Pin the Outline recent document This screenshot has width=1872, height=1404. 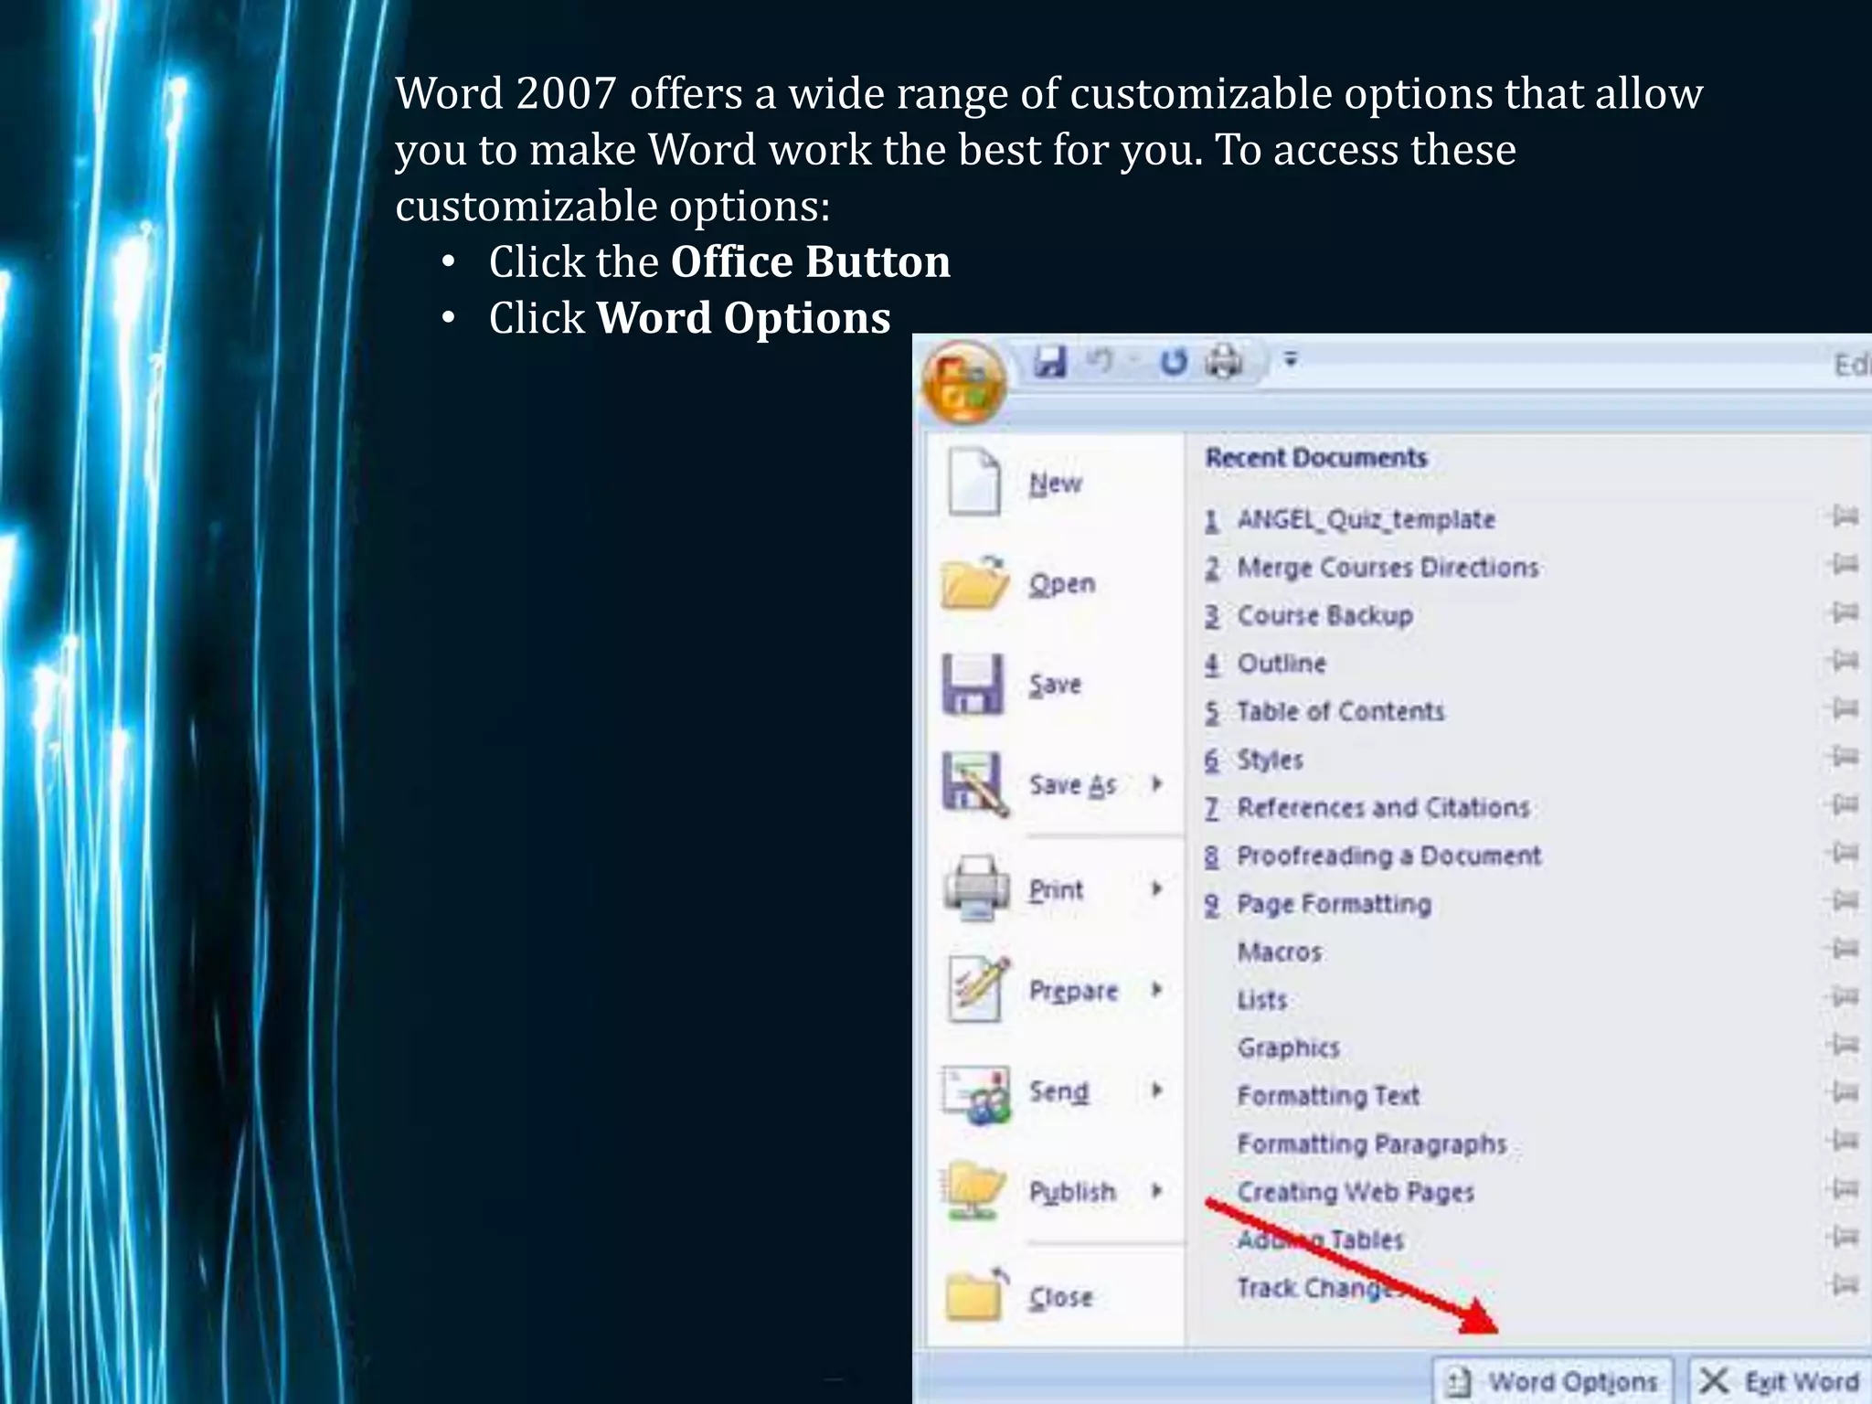click(1845, 661)
